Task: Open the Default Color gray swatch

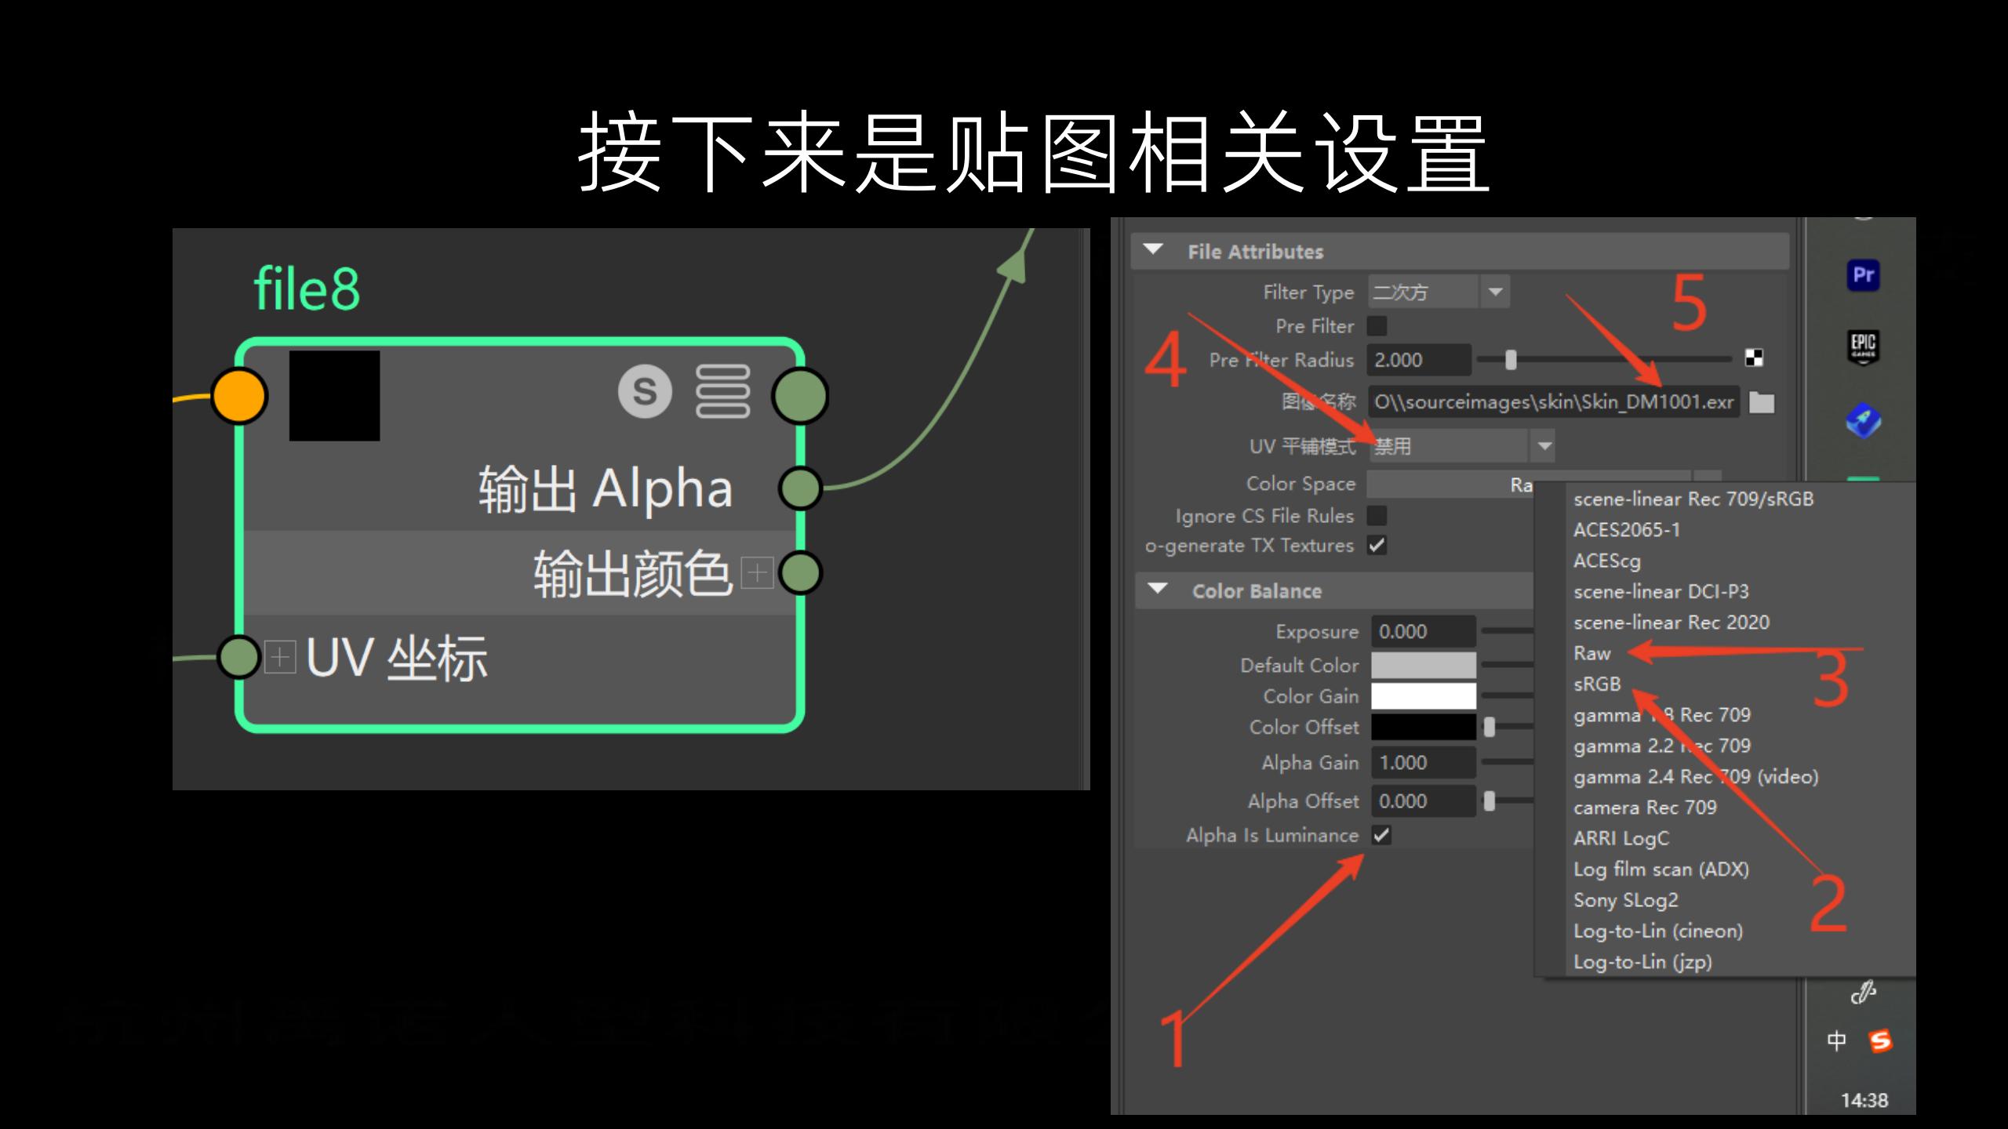Action: [1423, 665]
